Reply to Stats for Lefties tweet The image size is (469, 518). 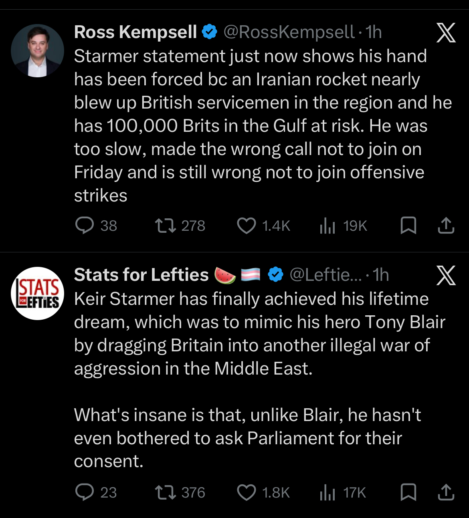pos(85,492)
